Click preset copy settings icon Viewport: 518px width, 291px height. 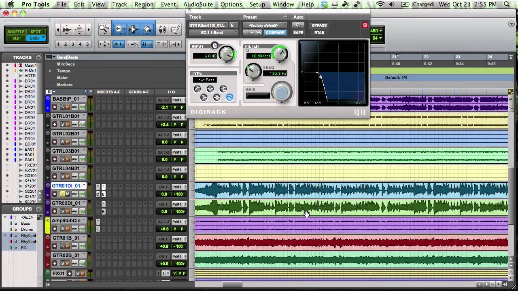click(x=259, y=33)
